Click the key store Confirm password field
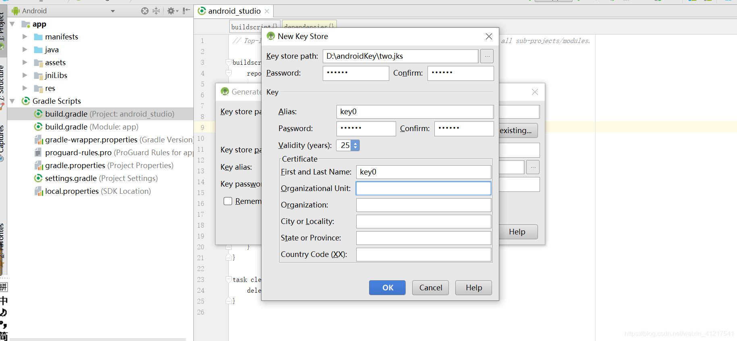 coord(461,73)
